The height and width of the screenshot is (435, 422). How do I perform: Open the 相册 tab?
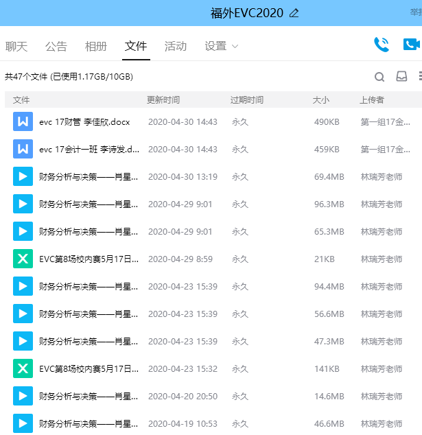[x=96, y=47]
